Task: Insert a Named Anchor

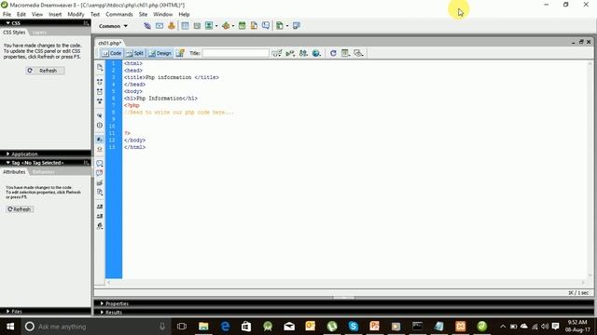Action: (172, 26)
